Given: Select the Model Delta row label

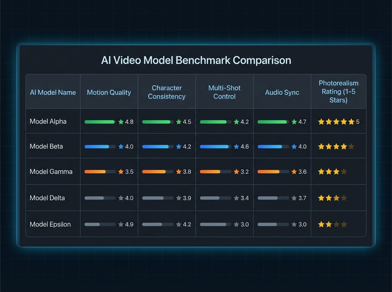Looking at the screenshot, I should 47,198.
